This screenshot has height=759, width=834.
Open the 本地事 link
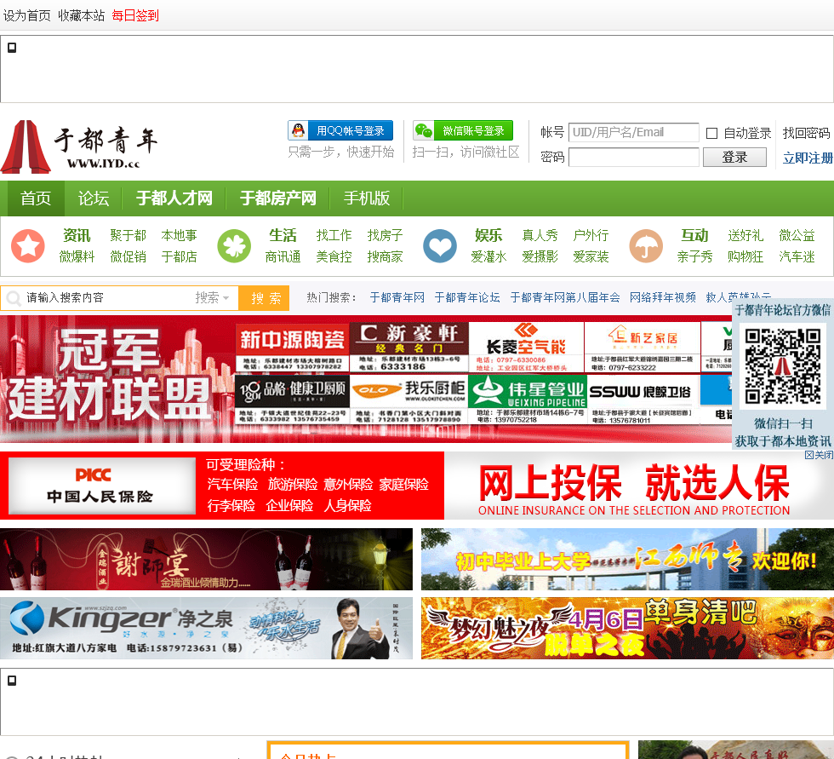(x=180, y=235)
